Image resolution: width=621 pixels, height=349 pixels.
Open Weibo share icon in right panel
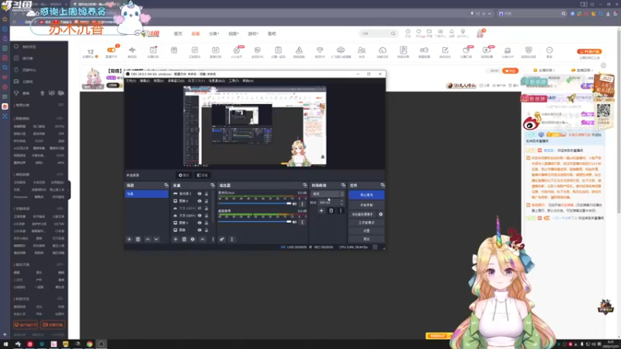tap(531, 123)
